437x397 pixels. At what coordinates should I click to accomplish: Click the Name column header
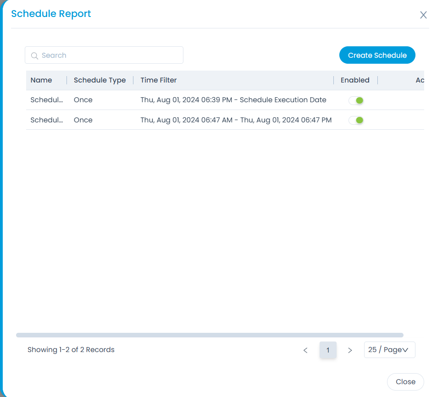click(41, 80)
